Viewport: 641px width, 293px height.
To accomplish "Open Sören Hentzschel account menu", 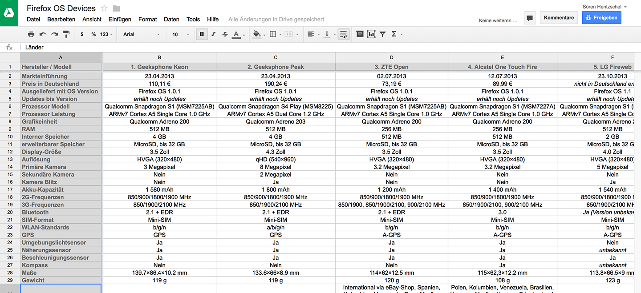I will 604,7.
